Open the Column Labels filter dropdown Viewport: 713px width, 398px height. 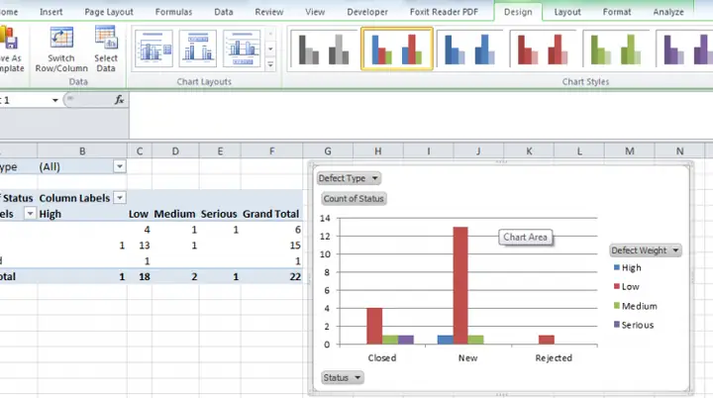tap(120, 198)
